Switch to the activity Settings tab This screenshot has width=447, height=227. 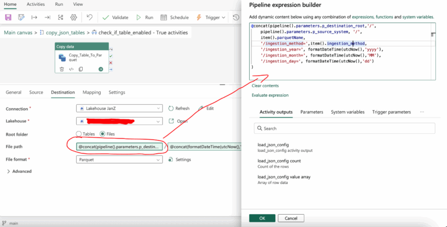click(117, 93)
